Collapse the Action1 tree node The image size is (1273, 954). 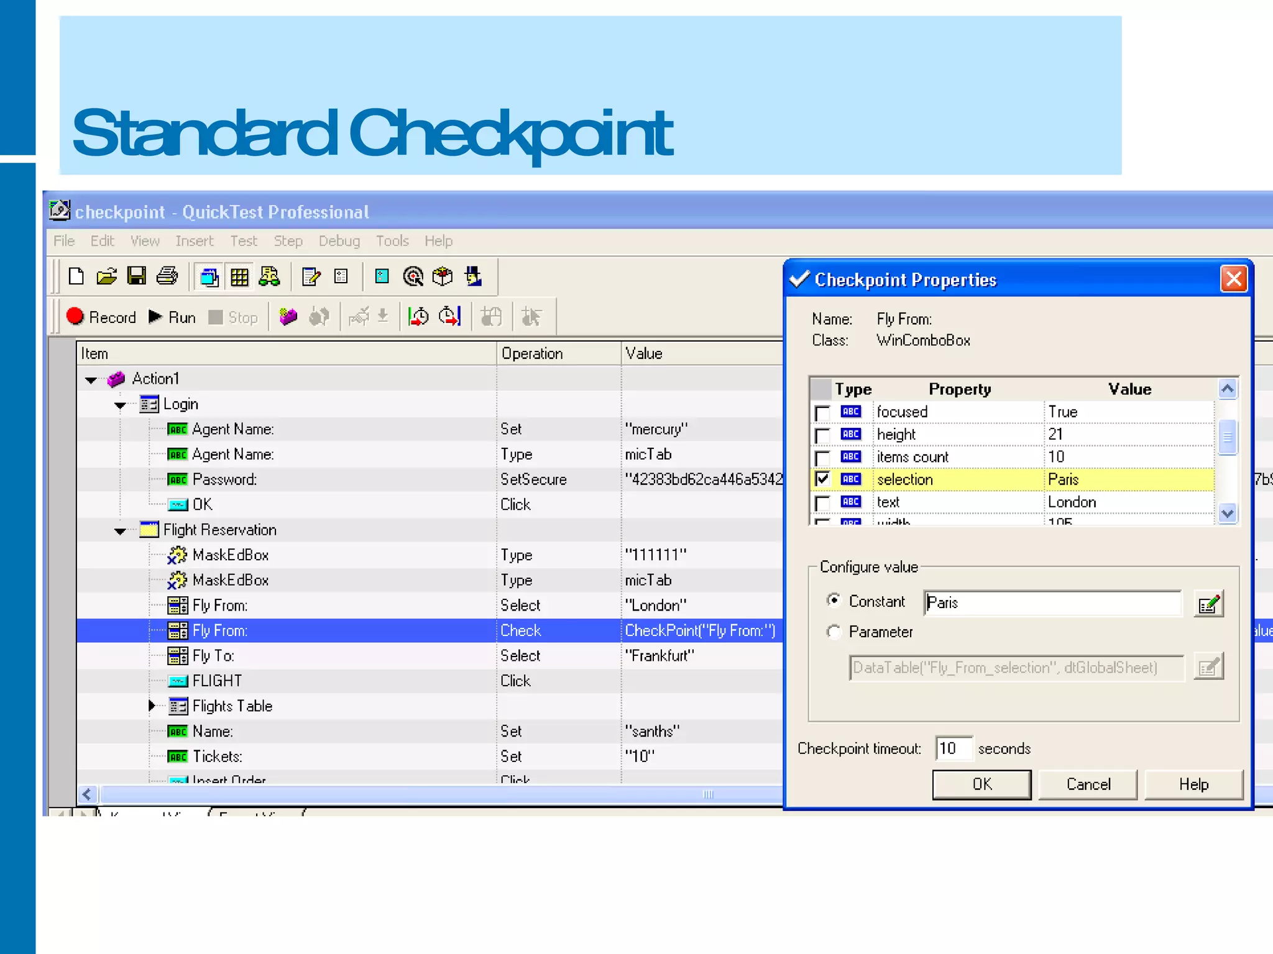pos(91,379)
